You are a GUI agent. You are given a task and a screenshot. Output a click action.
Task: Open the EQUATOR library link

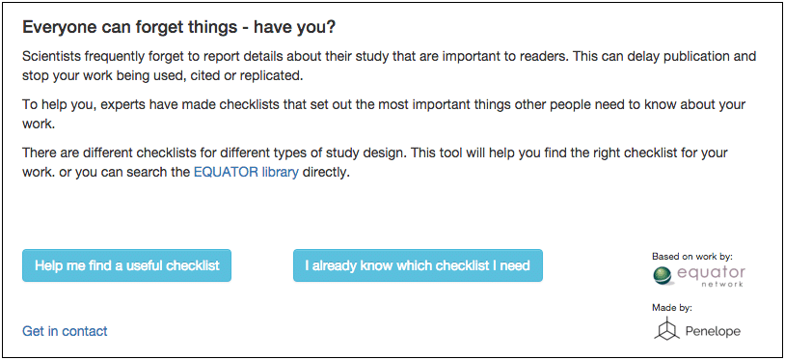coord(246,173)
